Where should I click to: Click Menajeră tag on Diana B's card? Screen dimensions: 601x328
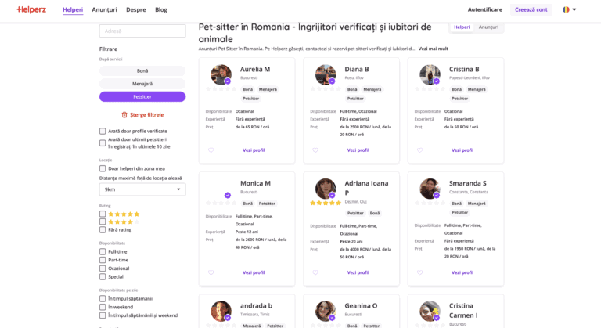372,89
